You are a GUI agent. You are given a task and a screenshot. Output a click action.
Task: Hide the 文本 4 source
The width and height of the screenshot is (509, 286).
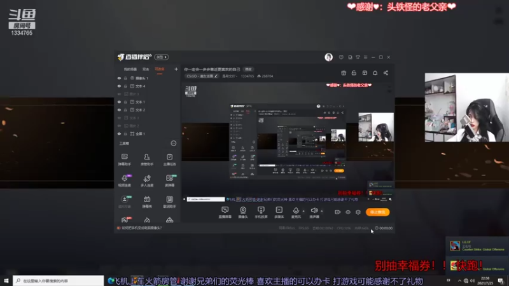coord(119,86)
